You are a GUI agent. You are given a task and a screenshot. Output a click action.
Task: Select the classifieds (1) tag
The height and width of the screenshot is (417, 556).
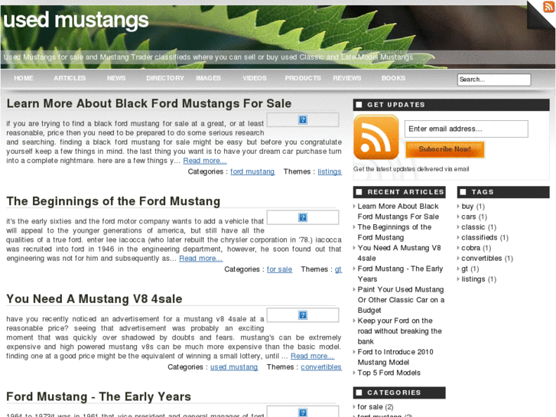click(x=485, y=237)
